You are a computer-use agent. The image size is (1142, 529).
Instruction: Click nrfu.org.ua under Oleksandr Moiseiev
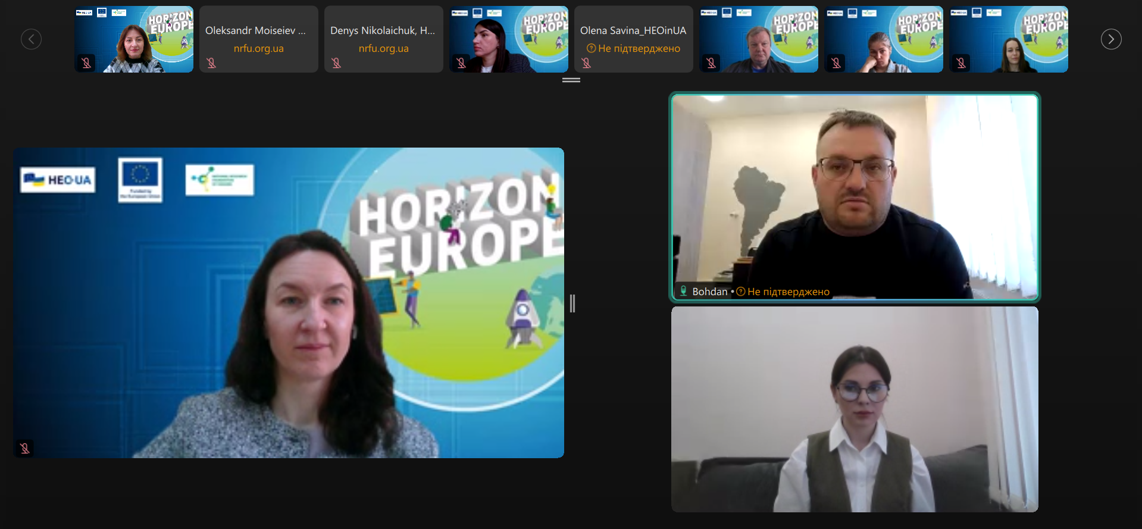pyautogui.click(x=258, y=48)
